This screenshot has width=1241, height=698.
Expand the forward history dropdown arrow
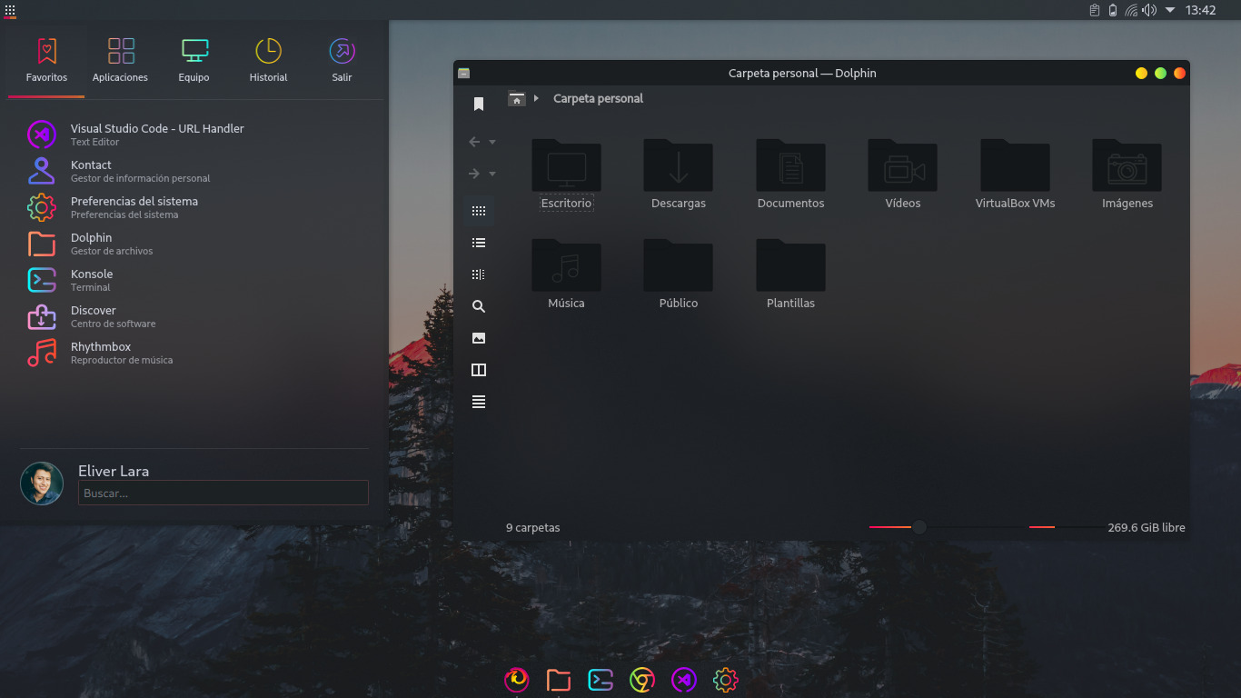pyautogui.click(x=492, y=174)
